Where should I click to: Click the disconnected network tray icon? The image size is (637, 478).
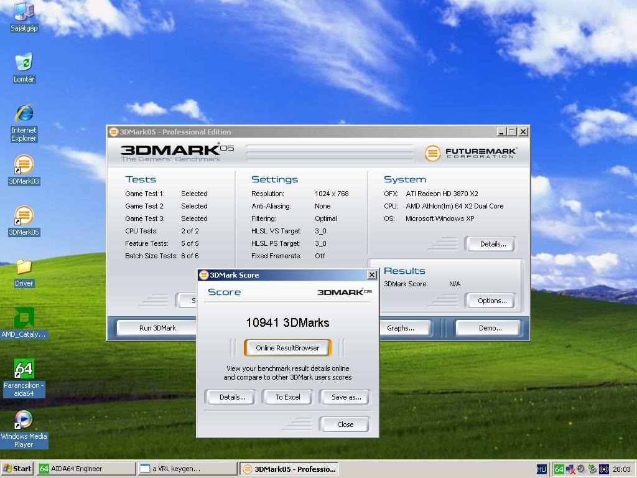tap(570, 469)
